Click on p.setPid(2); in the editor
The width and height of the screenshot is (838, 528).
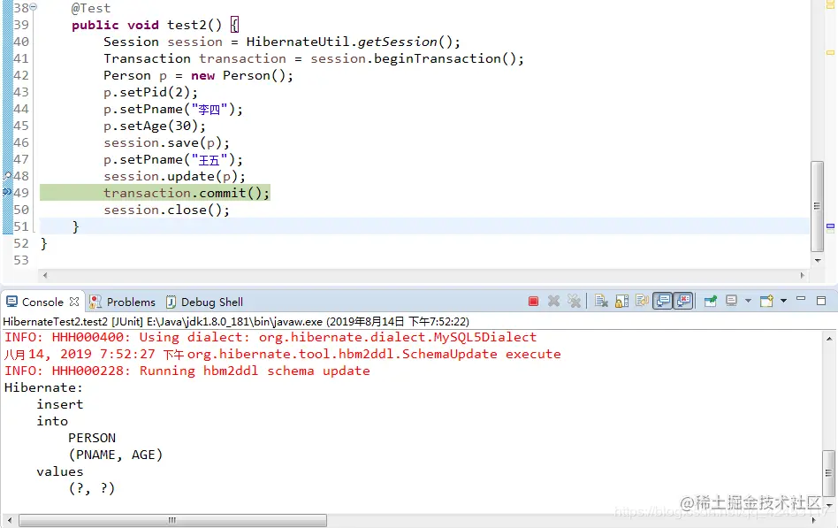(x=150, y=92)
